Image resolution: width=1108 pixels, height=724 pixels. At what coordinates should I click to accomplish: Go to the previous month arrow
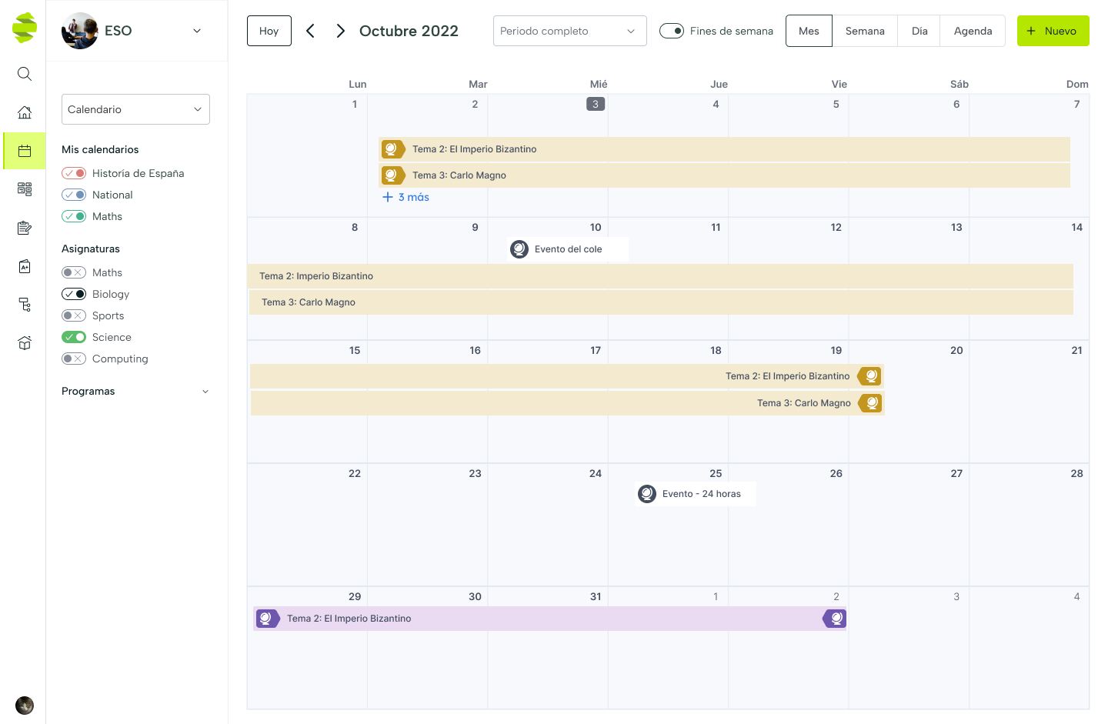pyautogui.click(x=310, y=31)
